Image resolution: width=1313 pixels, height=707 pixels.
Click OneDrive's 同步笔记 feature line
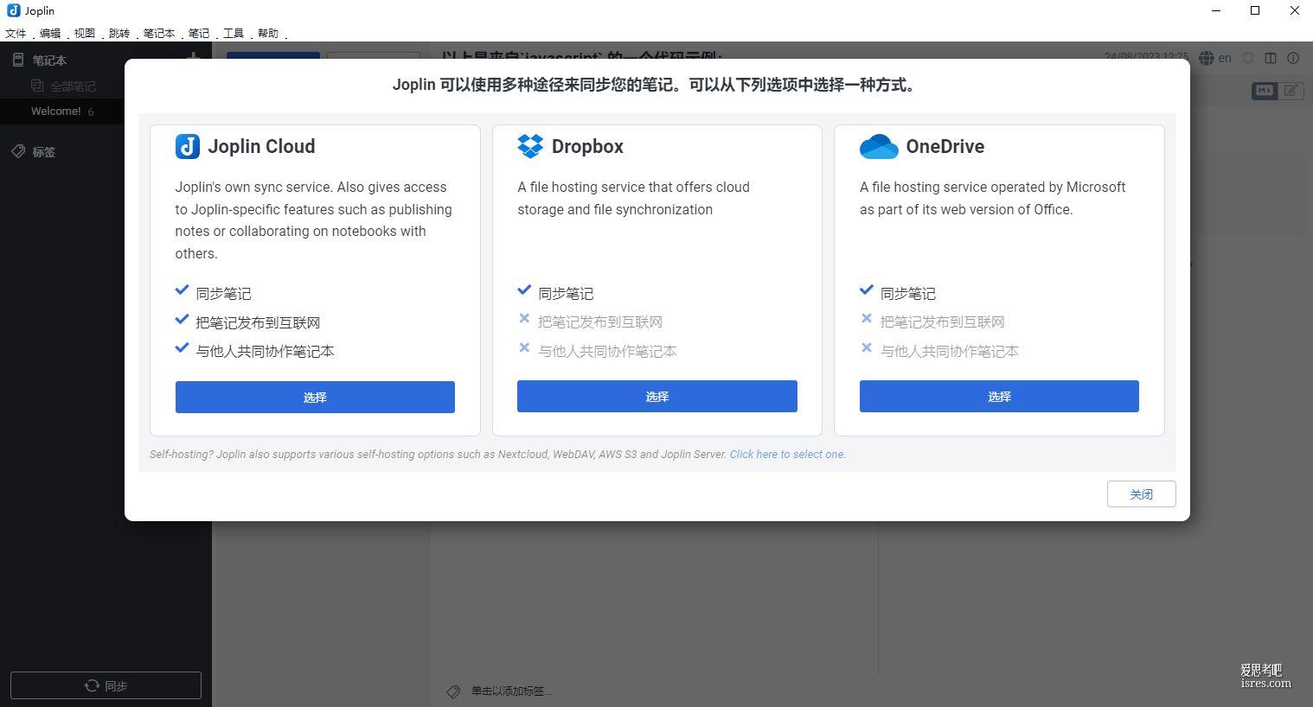tap(908, 293)
